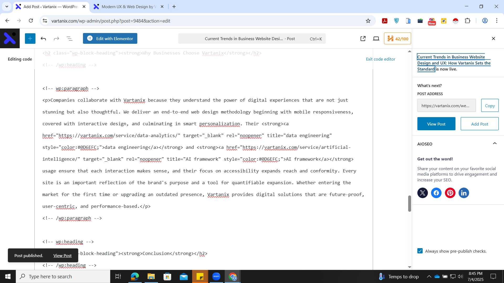The width and height of the screenshot is (504, 283).
Task: Open a new browser tab
Action: [x=174, y=7]
